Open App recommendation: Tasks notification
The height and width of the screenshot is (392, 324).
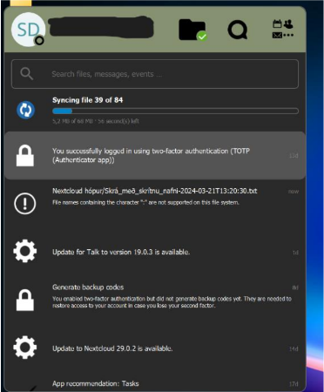pos(155,383)
